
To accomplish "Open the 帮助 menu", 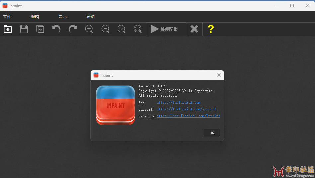I will click(x=91, y=17).
